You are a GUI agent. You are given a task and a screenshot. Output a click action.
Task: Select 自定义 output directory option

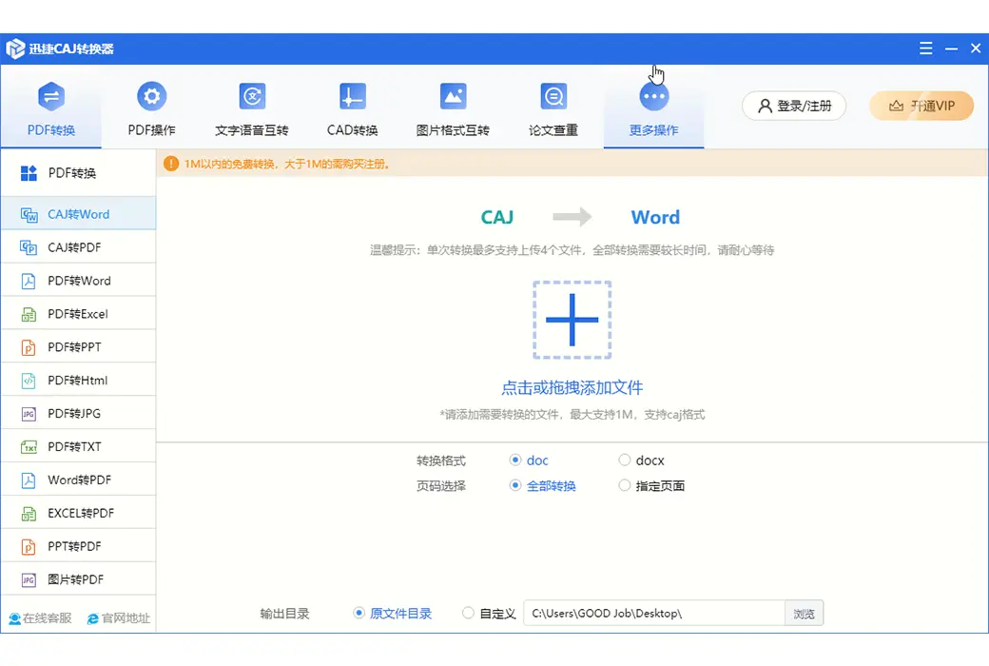coord(468,613)
